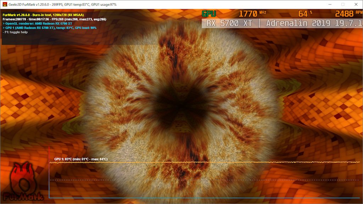Click the 'FurMark v1.20.6.0 - Burn-in test' line
The width and height of the screenshot is (363, 204).
[43, 15]
